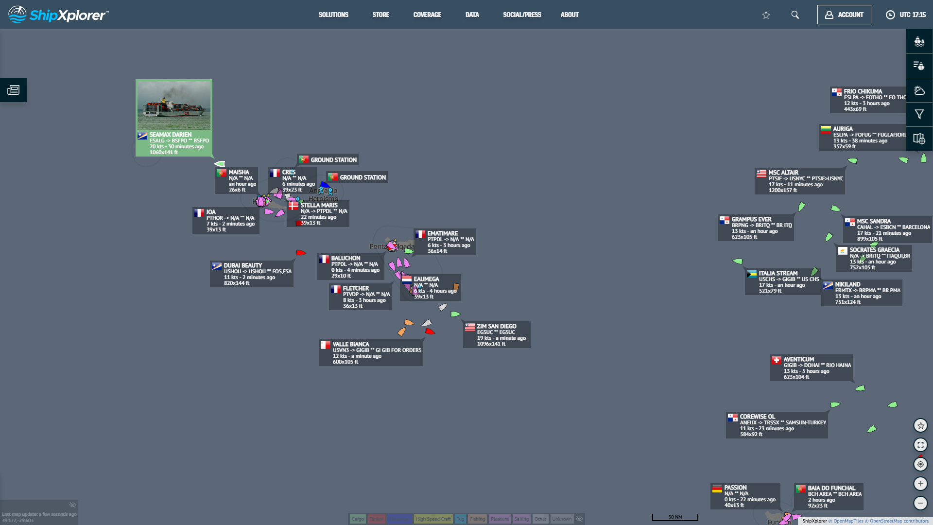Center map with the locate-me icon

920,465
